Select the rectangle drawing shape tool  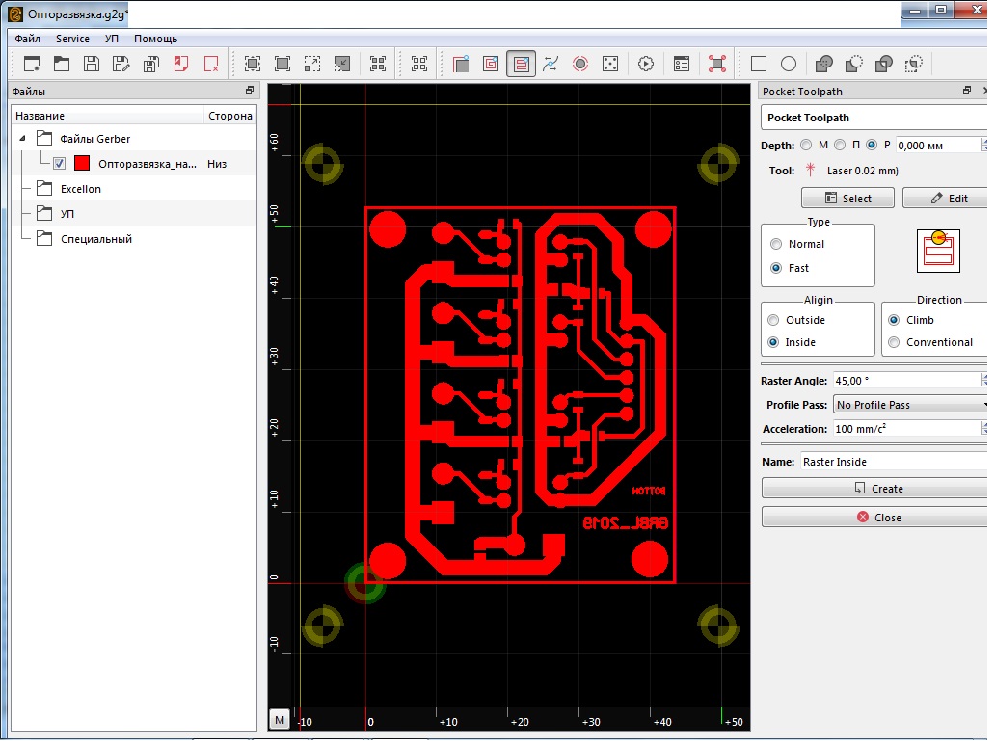pos(759,64)
